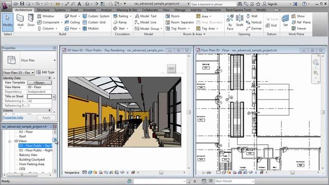Select the By Face opening tool

point(230,22)
